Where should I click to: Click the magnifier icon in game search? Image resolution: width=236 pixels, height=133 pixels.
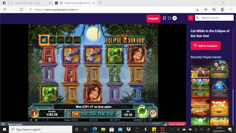(197, 18)
